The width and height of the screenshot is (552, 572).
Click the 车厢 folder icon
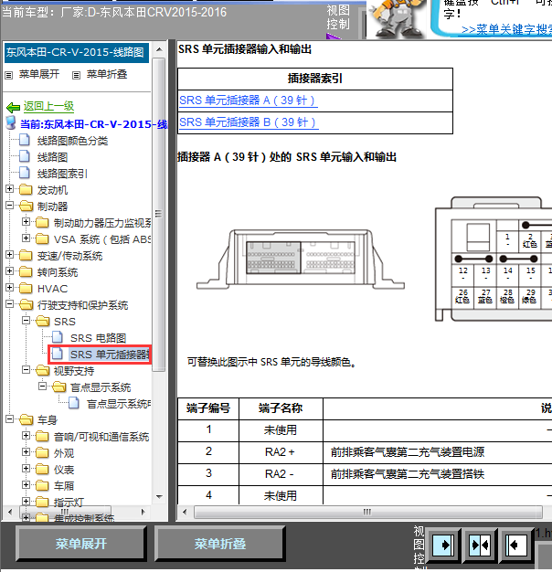coord(42,485)
